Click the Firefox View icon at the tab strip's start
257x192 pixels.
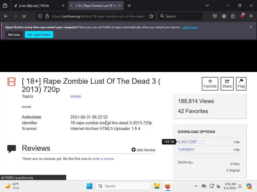click(x=5, y=6)
